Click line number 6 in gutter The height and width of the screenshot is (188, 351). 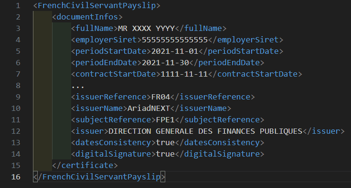(x=18, y=63)
